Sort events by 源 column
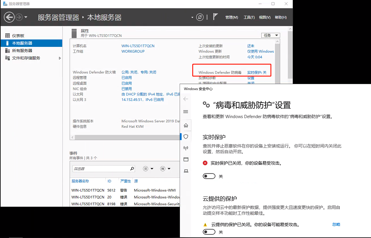 pyautogui.click(x=136, y=181)
